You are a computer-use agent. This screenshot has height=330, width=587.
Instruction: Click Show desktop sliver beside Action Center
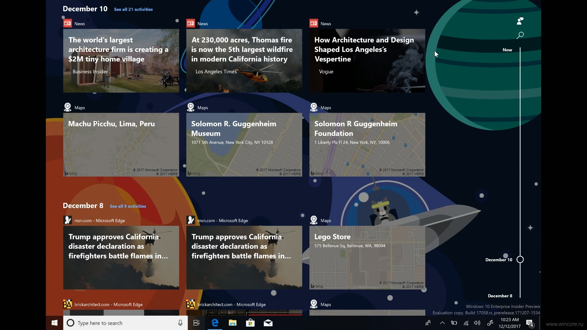point(540,323)
